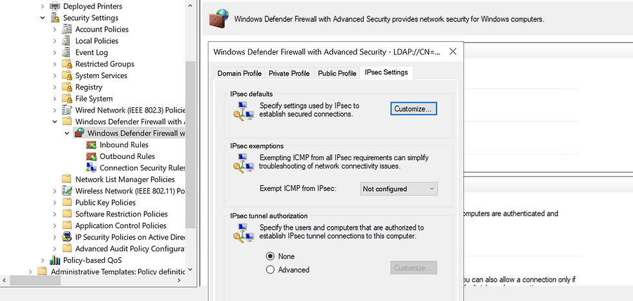Select Network List Manager Policies item
This screenshot has height=301, width=633.
(125, 179)
